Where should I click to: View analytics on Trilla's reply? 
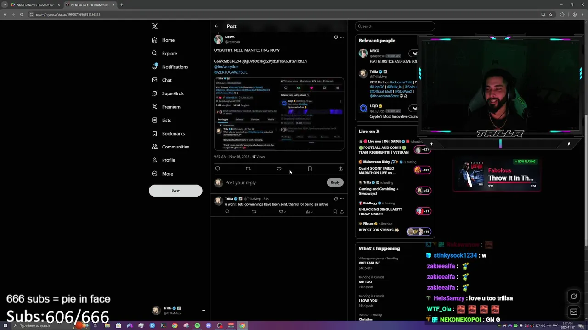(x=309, y=212)
